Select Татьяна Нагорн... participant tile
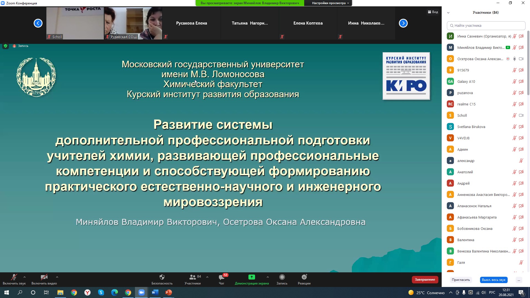This screenshot has width=530, height=298. pos(250,23)
